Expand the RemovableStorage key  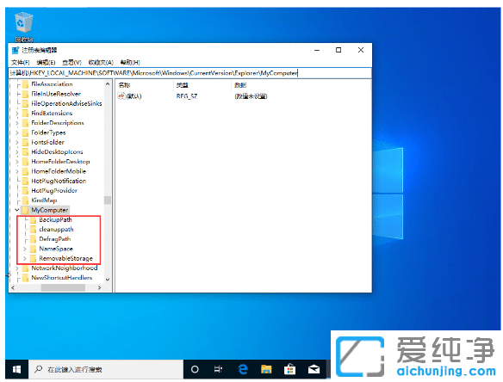[25, 258]
